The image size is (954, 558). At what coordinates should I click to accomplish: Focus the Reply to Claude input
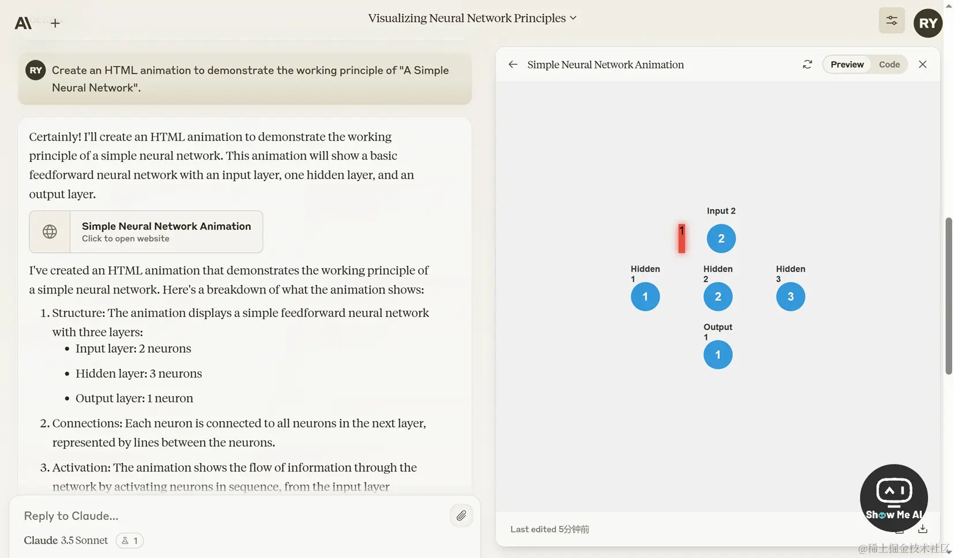coord(231,516)
